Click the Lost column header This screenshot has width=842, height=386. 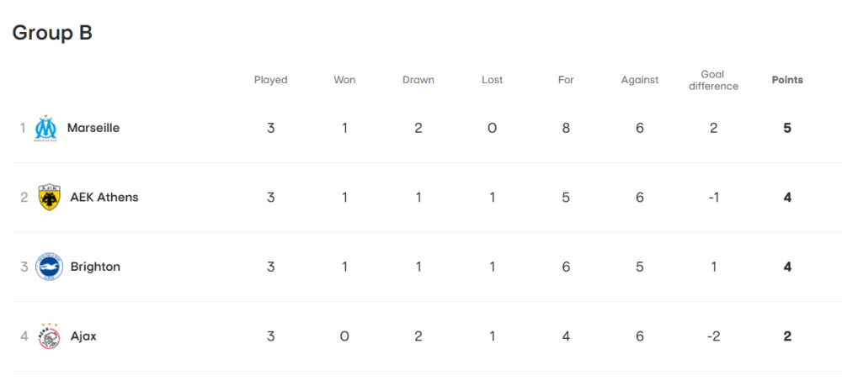[x=493, y=80]
